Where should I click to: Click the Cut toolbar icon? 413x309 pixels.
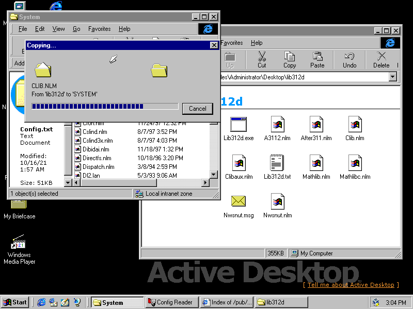point(262,60)
